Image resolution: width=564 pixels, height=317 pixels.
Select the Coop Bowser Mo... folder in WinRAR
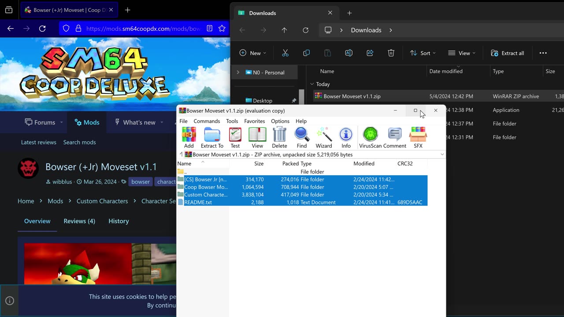[x=302, y=187]
